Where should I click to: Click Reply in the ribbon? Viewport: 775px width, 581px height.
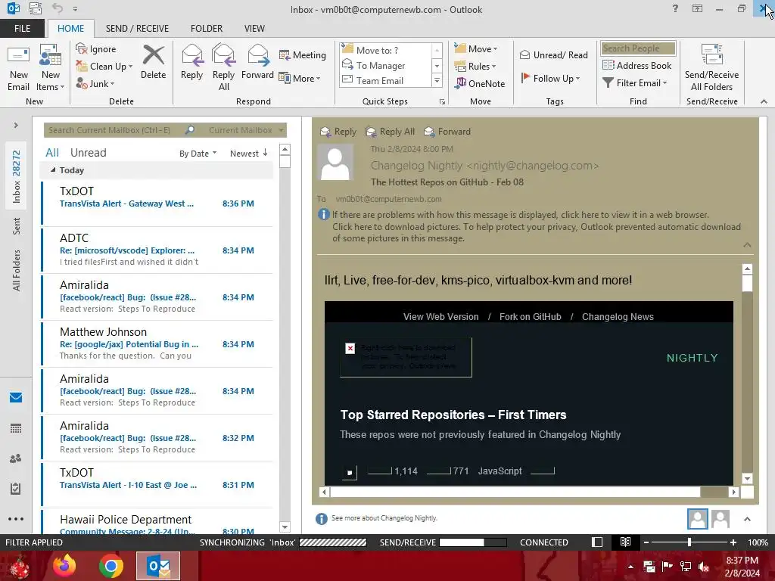click(x=191, y=63)
